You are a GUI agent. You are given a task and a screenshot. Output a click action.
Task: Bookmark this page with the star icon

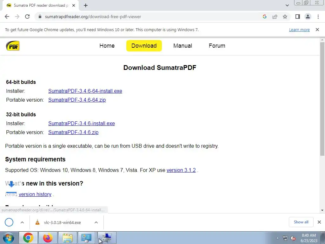tap(285, 17)
